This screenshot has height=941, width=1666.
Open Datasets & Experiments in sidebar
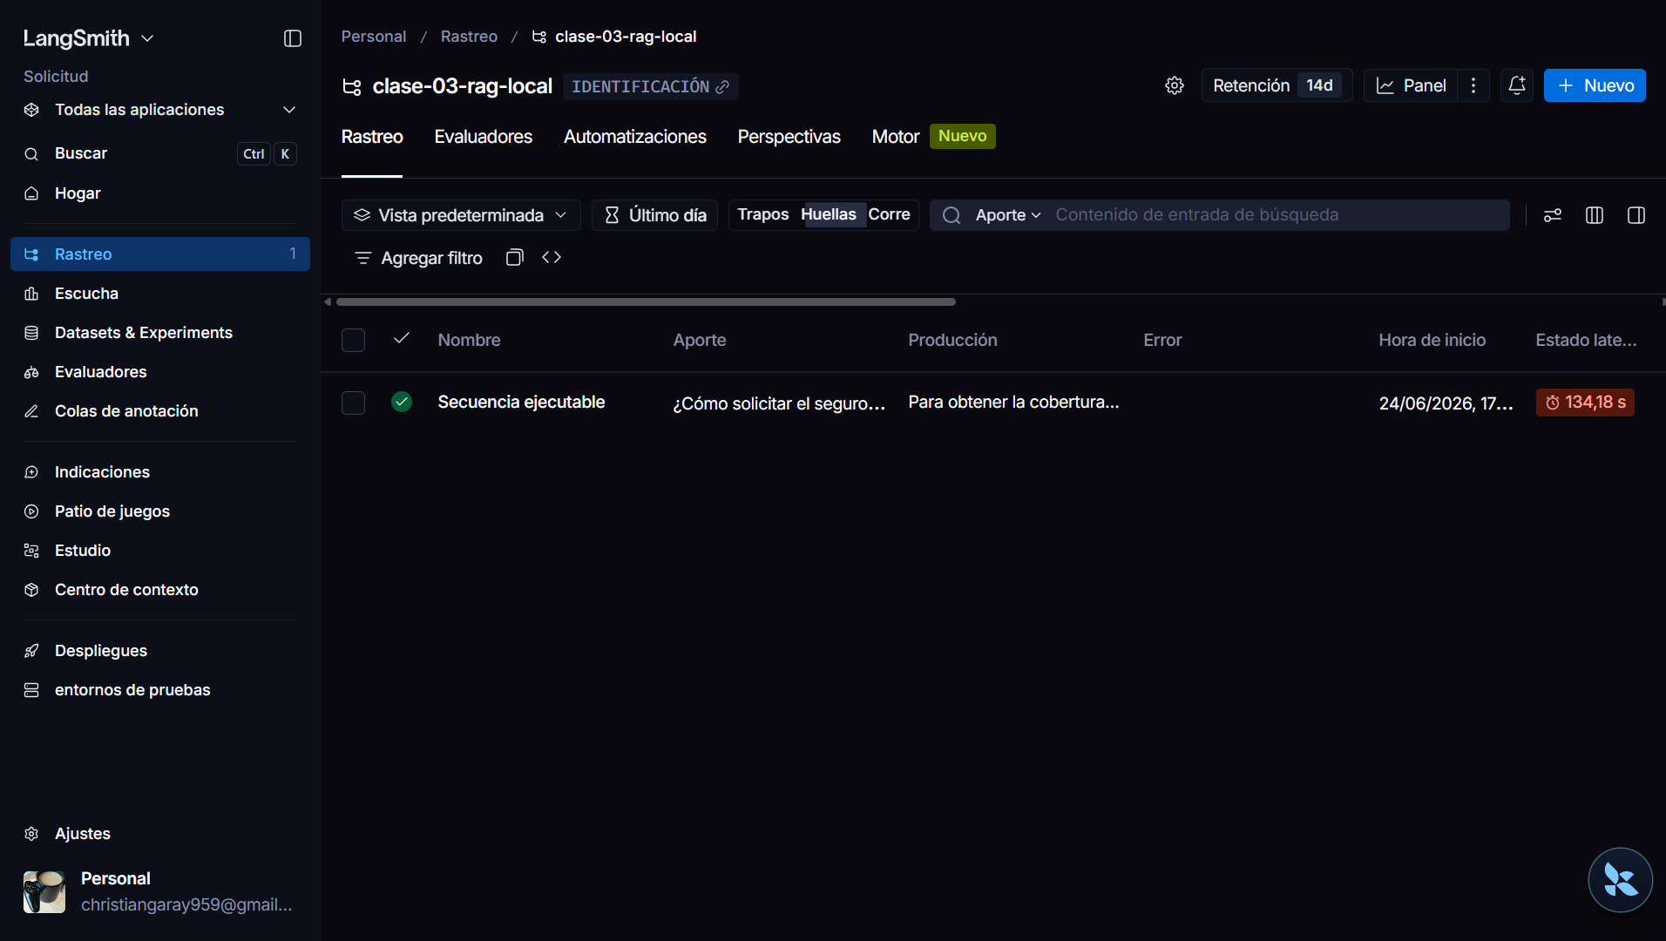click(160, 333)
